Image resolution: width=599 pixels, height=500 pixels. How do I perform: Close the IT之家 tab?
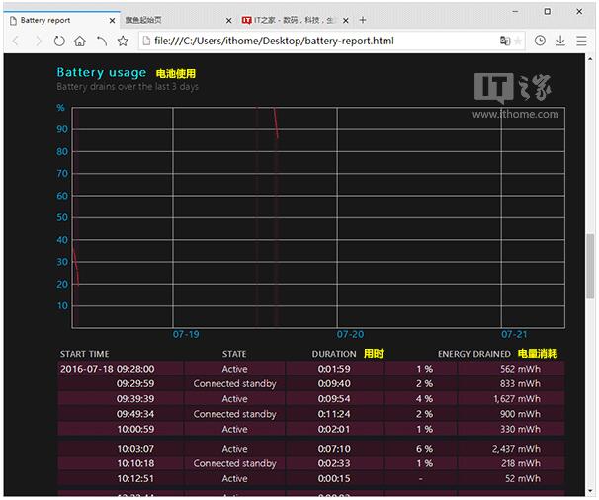(346, 20)
